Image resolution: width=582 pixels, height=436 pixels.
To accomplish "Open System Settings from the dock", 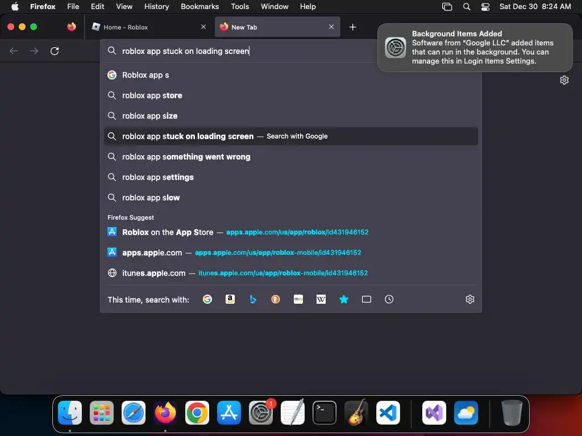I will [x=261, y=413].
